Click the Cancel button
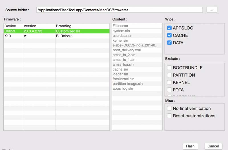This screenshot has height=150, width=228. 213,146
